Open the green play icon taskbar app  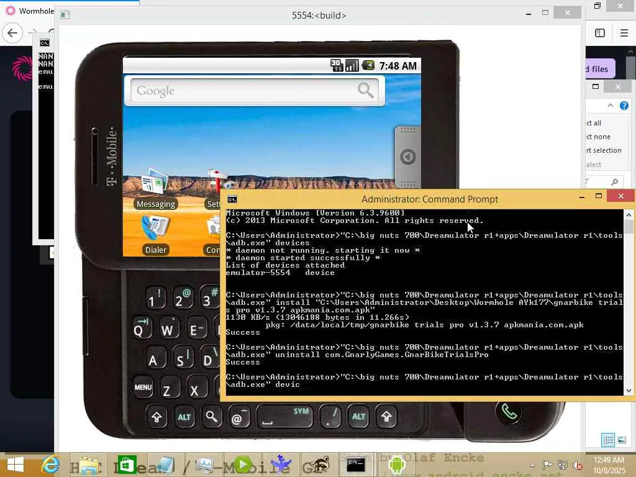[x=243, y=465]
